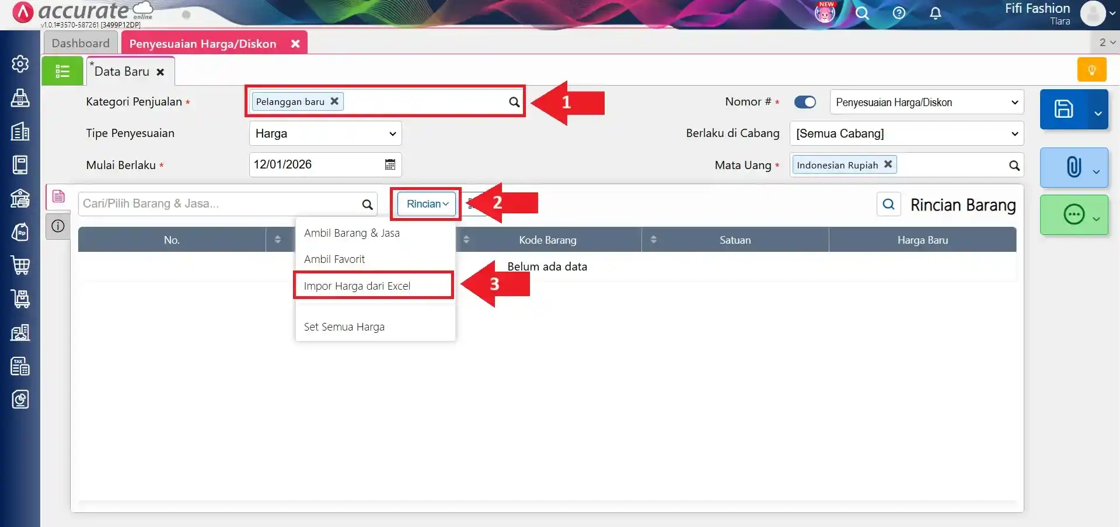Open the tax calculator sidebar icon
This screenshot has height=527, width=1120.
(20, 366)
